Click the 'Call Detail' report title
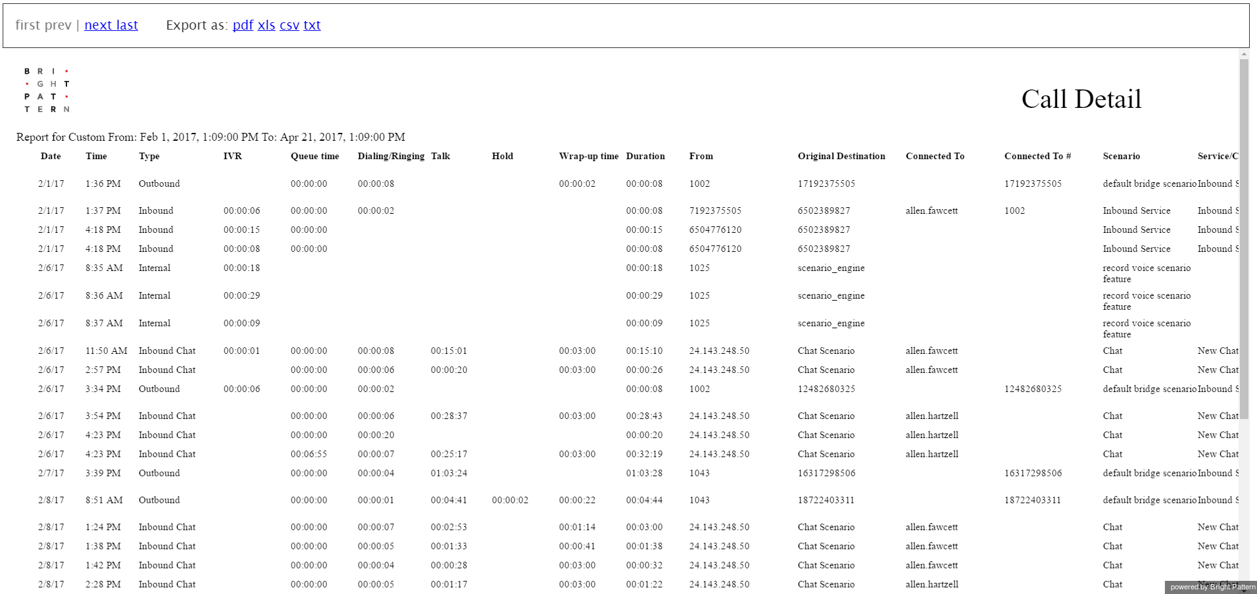The height and width of the screenshot is (594, 1257). (x=1081, y=99)
